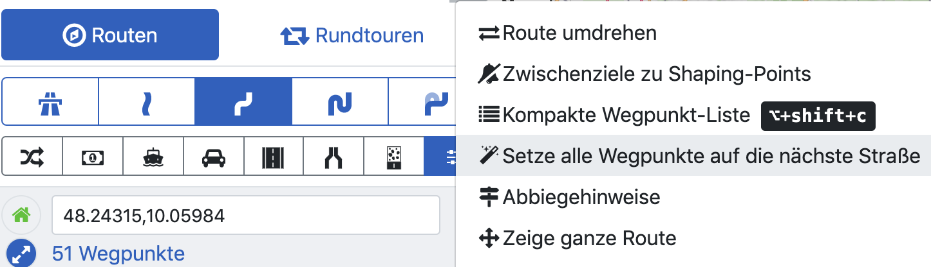The width and height of the screenshot is (931, 267).
Task: Click the multi-lane road icon option
Action: point(274,156)
